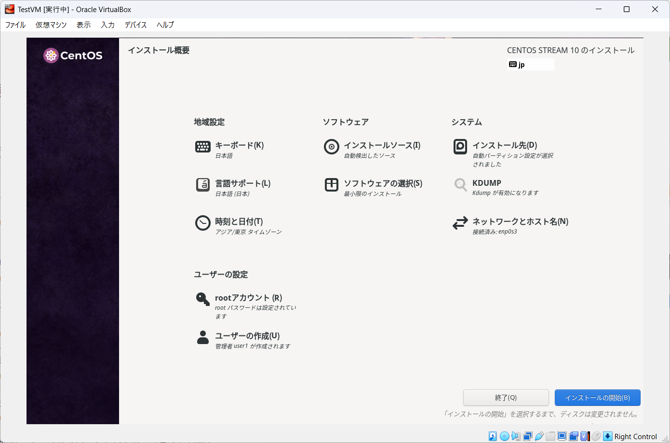
Task: Click the 終了(Q) quit button
Action: [506, 398]
